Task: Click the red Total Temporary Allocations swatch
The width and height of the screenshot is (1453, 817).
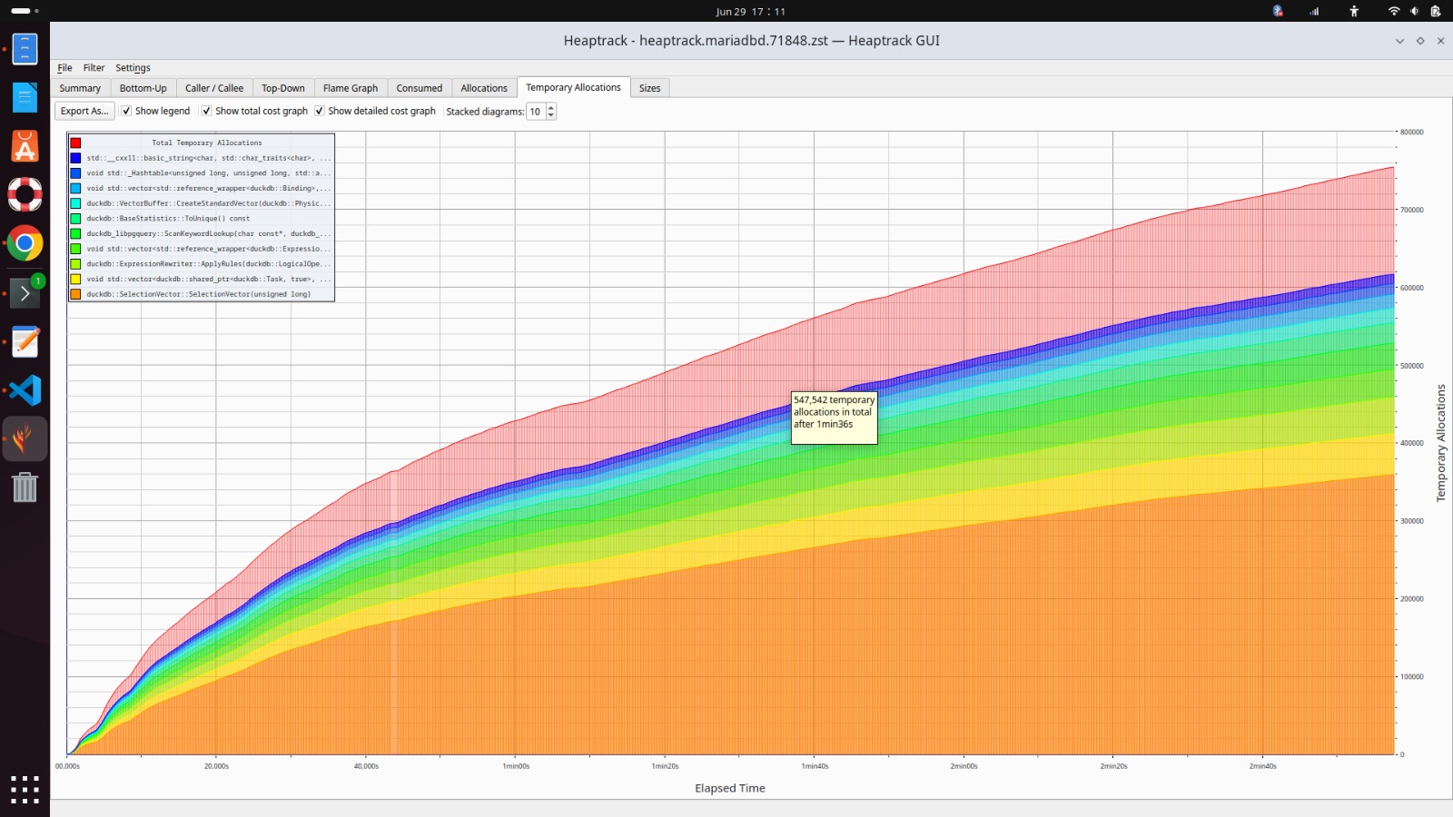Action: (x=75, y=143)
